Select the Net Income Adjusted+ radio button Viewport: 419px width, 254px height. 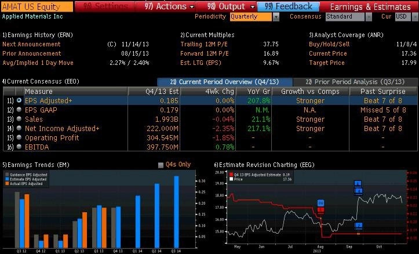[19, 128]
